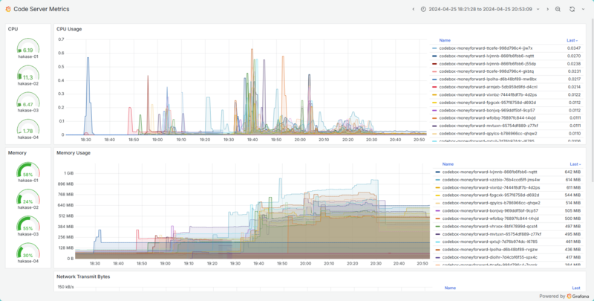This screenshot has width=594, height=301.
Task: Open the CPU gauge panel title
Action: point(13,29)
